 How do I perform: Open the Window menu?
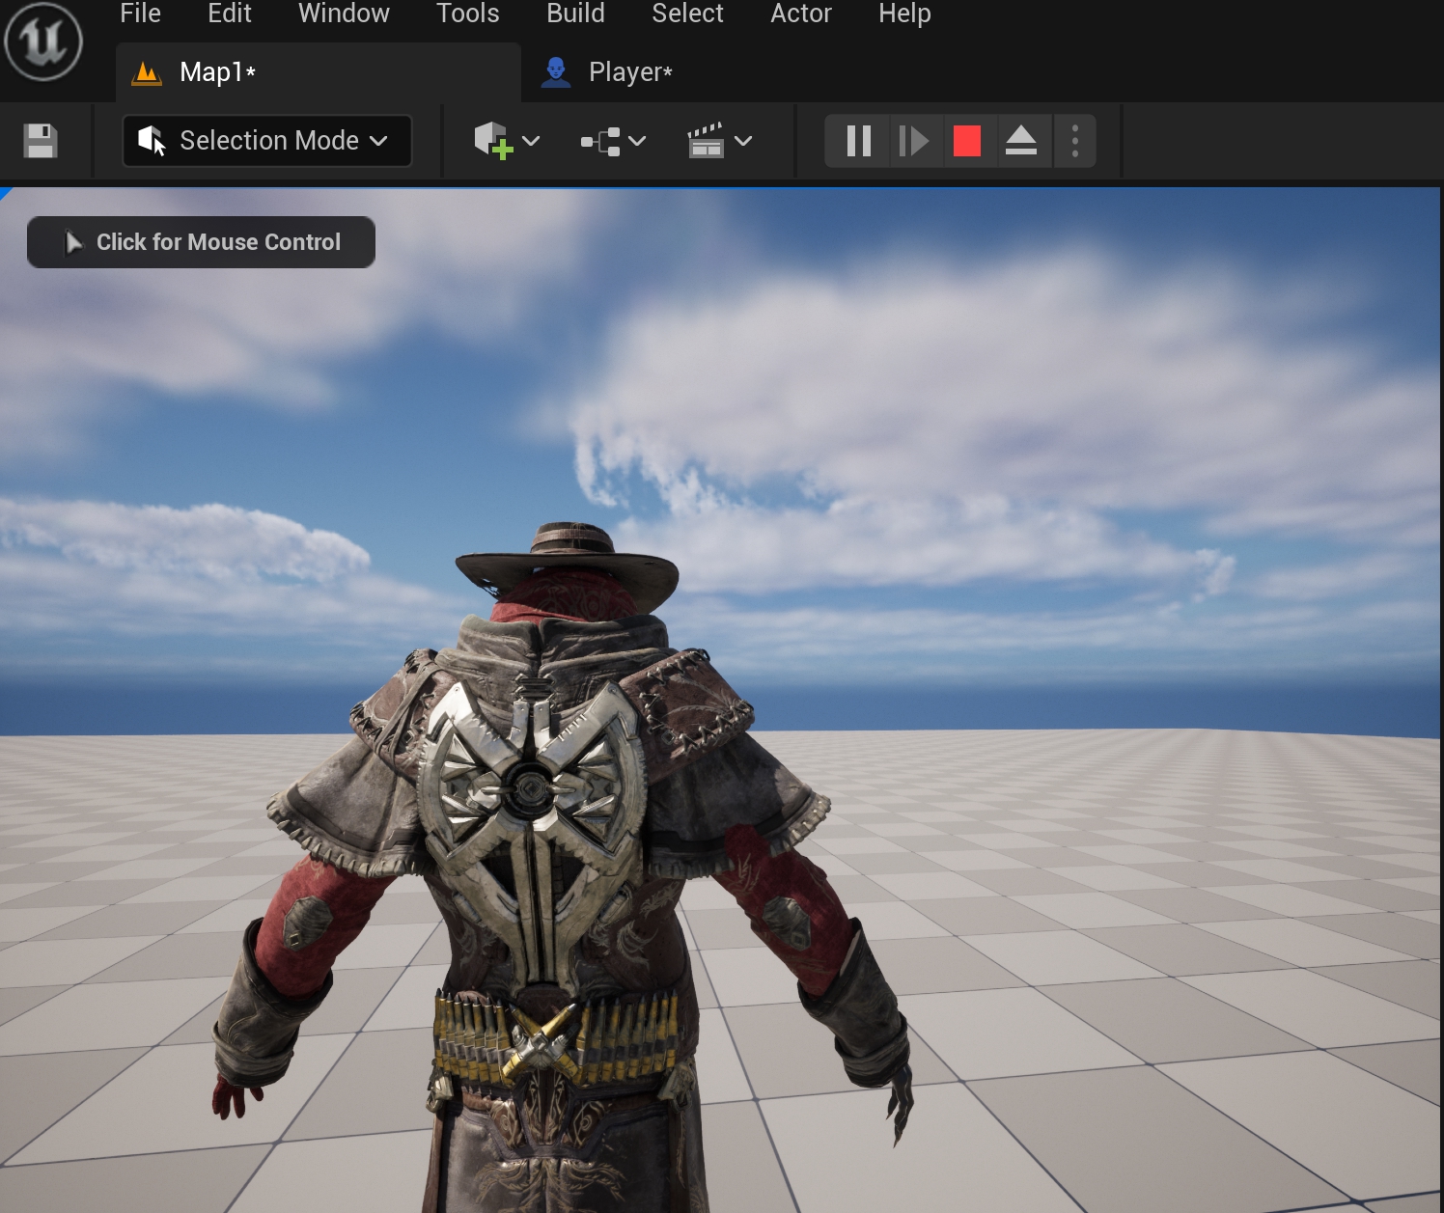coord(344,14)
